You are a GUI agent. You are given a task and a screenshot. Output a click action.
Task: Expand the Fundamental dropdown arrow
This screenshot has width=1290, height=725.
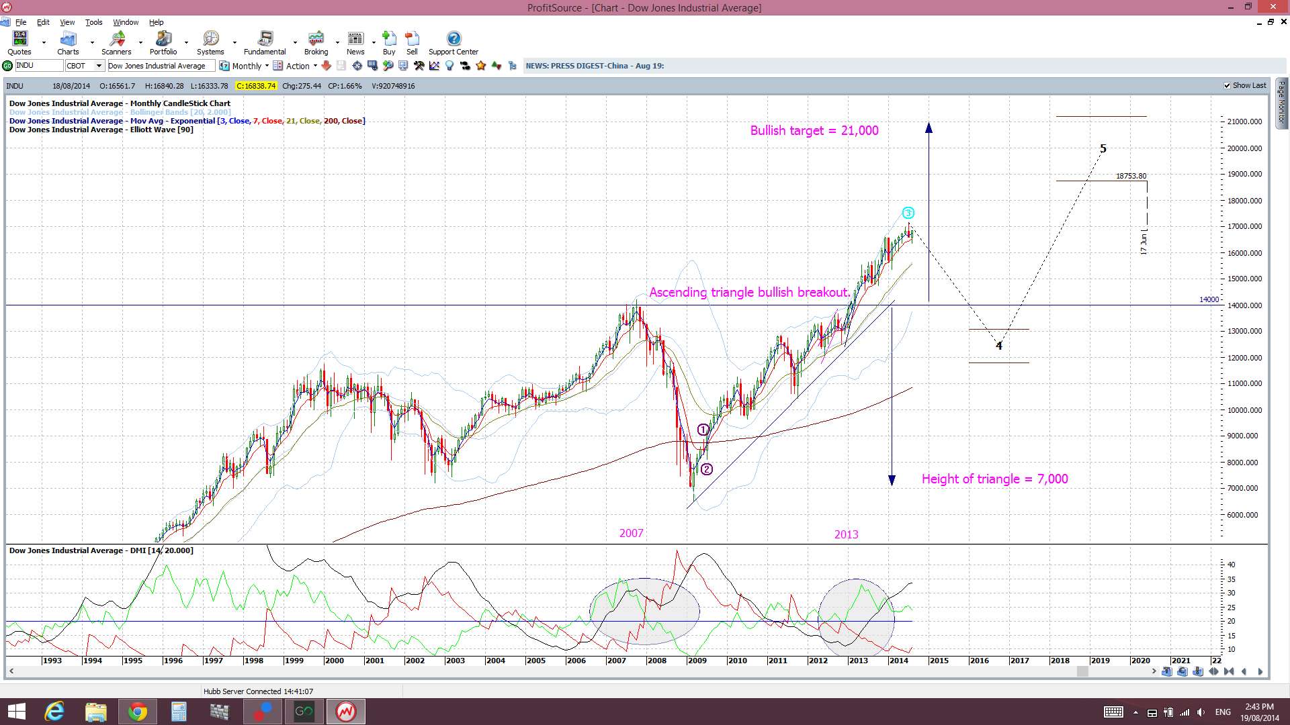295,43
